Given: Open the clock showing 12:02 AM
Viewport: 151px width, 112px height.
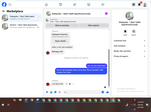Looking at the screenshot, I should 140,105.
